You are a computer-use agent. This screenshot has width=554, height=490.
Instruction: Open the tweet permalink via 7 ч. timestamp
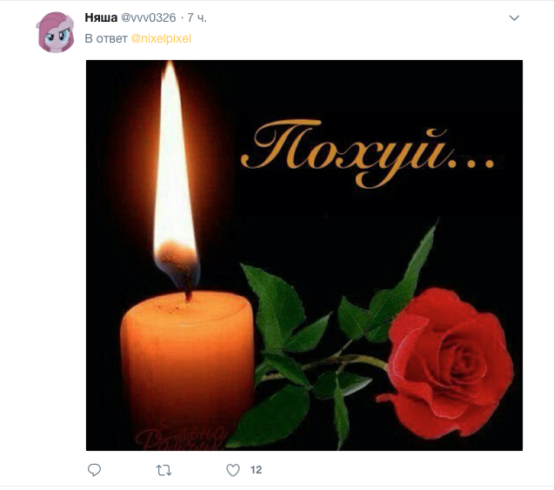[x=197, y=17]
